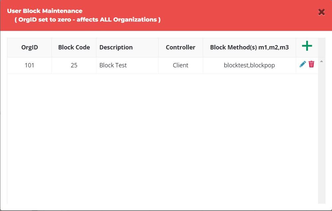332x211 pixels.
Task: Click the blank header cell above the scrollbar
Action: (321, 47)
